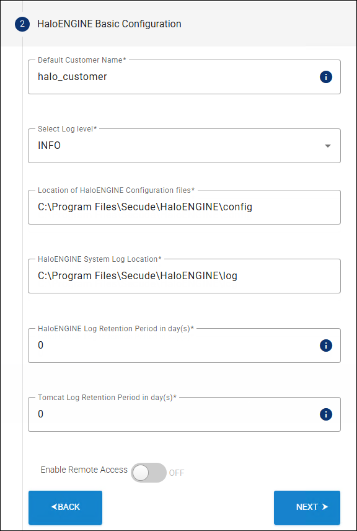Click the info icon beside Default Customer Name
The width and height of the screenshot is (357, 531).
(325, 77)
